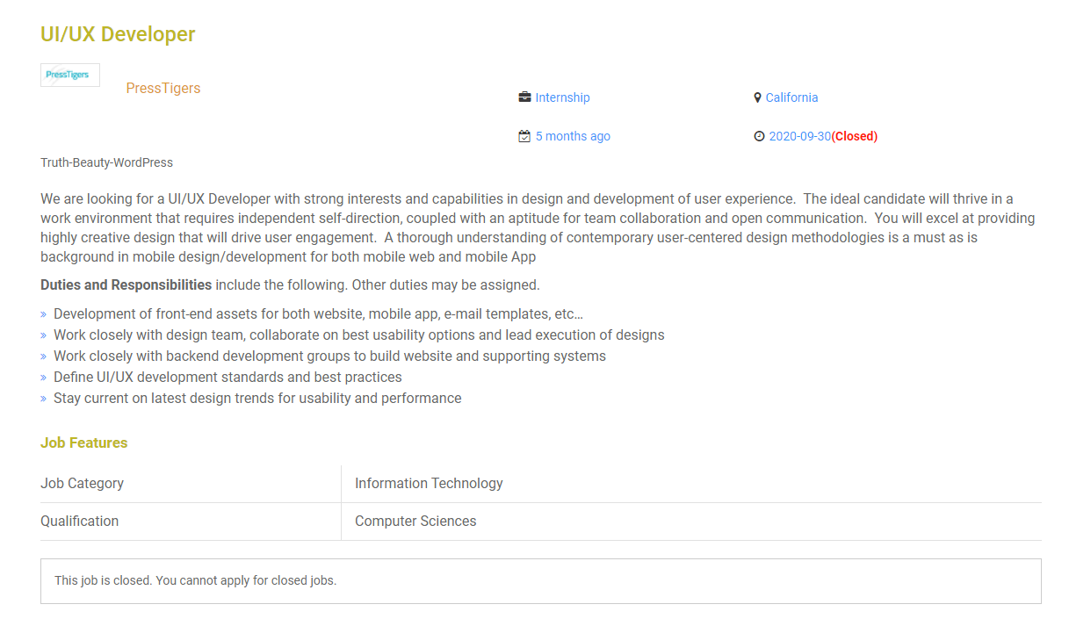Click the Computer Sciences qualification value
Screen dimensions: 1069x626
click(x=415, y=521)
